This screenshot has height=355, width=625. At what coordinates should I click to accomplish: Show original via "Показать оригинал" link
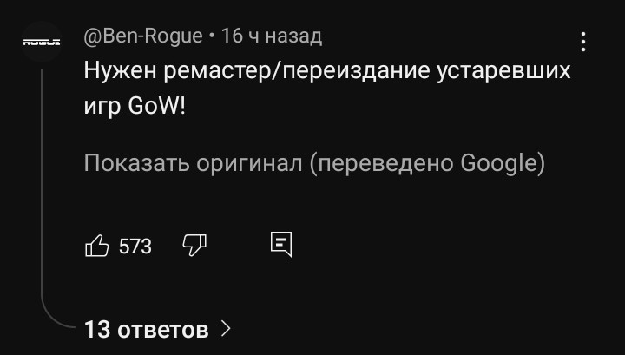coord(193,163)
